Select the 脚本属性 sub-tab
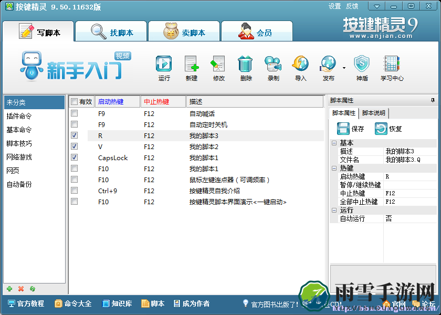441x315 pixels. (344, 113)
